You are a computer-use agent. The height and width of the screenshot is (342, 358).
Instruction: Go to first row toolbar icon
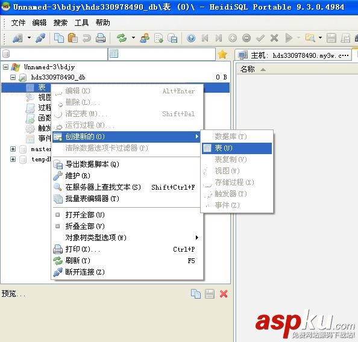tap(205, 38)
